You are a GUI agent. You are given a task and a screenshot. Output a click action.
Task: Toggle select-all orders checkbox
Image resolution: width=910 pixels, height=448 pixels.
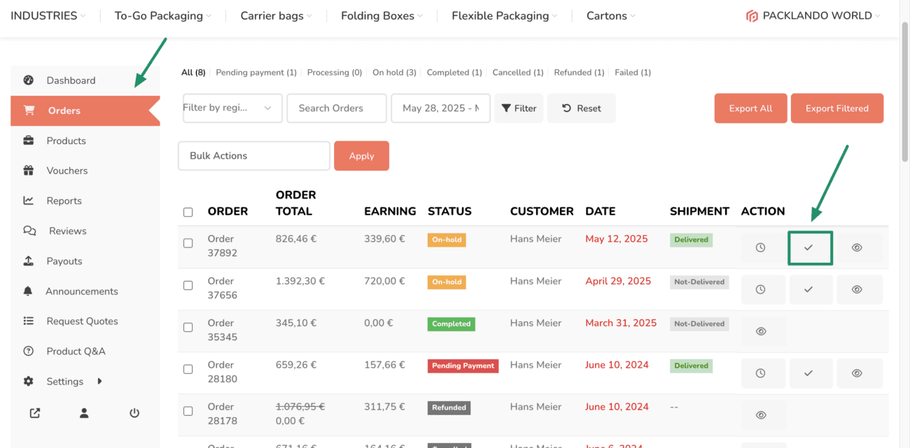point(188,212)
